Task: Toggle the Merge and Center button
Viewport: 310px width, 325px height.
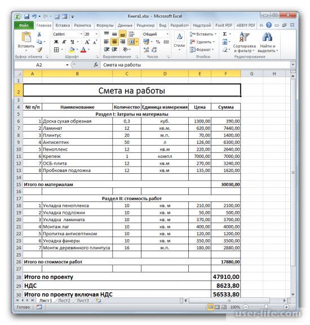Action: tap(131, 42)
